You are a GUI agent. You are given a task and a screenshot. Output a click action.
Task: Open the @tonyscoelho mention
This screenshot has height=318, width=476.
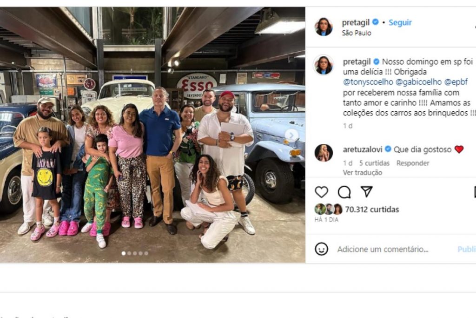[x=368, y=82]
